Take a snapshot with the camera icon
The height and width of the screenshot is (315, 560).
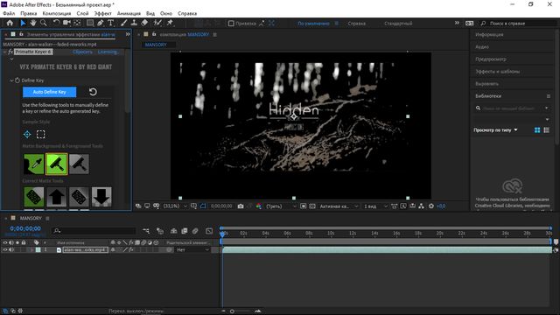click(241, 206)
